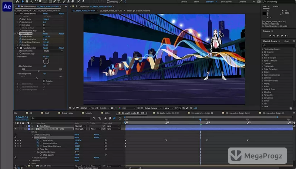
Task: Select the Pen tool
Action: 54,1
